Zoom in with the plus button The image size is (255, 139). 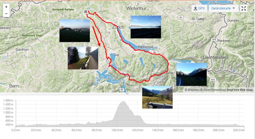pyautogui.click(x=6, y=7)
